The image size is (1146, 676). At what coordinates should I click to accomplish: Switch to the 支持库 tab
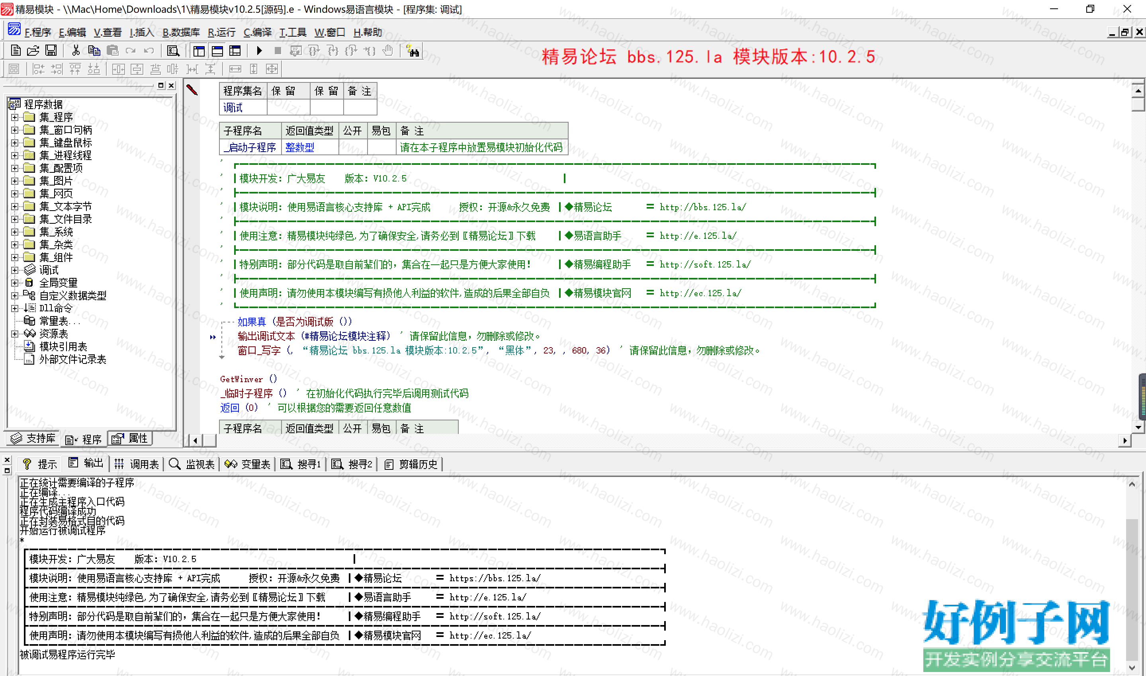point(32,439)
